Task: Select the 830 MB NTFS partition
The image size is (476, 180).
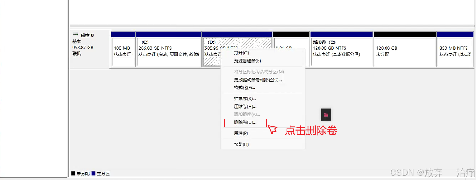Action: pyautogui.click(x=455, y=49)
